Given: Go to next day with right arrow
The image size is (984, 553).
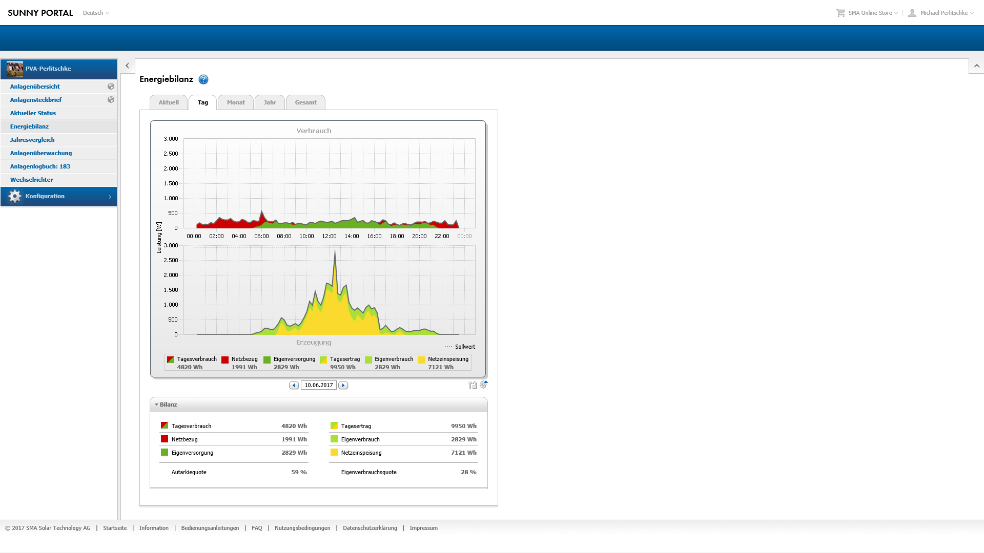Looking at the screenshot, I should [x=343, y=386].
